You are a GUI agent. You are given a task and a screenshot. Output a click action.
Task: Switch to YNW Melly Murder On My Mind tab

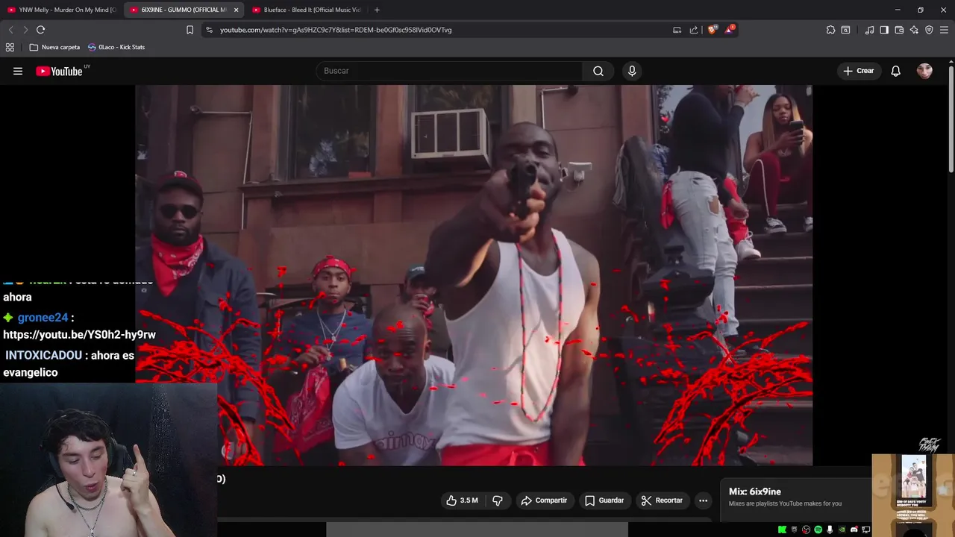pos(62,10)
